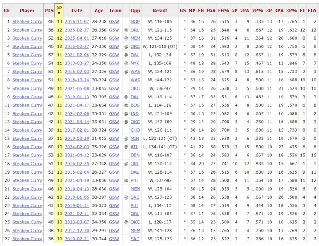Viewport: 319px width, 246px height.
Task: Open the DEN opponent team link
Action: [135, 155]
